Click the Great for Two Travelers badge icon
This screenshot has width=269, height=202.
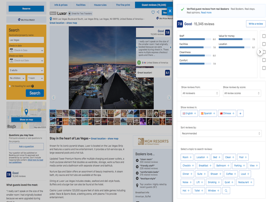coord(69,13)
